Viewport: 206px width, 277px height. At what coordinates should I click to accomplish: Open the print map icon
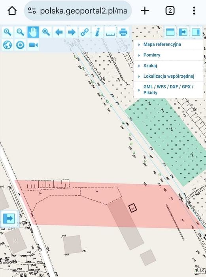tap(123, 32)
